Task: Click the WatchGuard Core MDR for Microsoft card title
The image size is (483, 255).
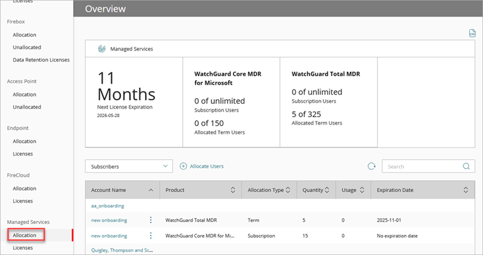Action: (x=228, y=78)
